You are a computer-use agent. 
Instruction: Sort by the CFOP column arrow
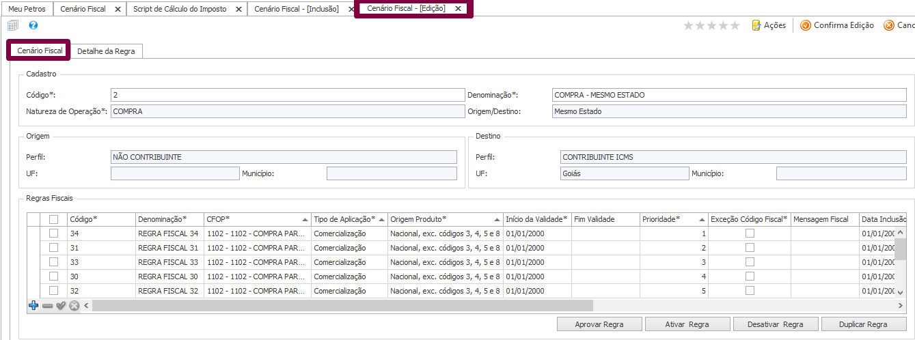[305, 220]
